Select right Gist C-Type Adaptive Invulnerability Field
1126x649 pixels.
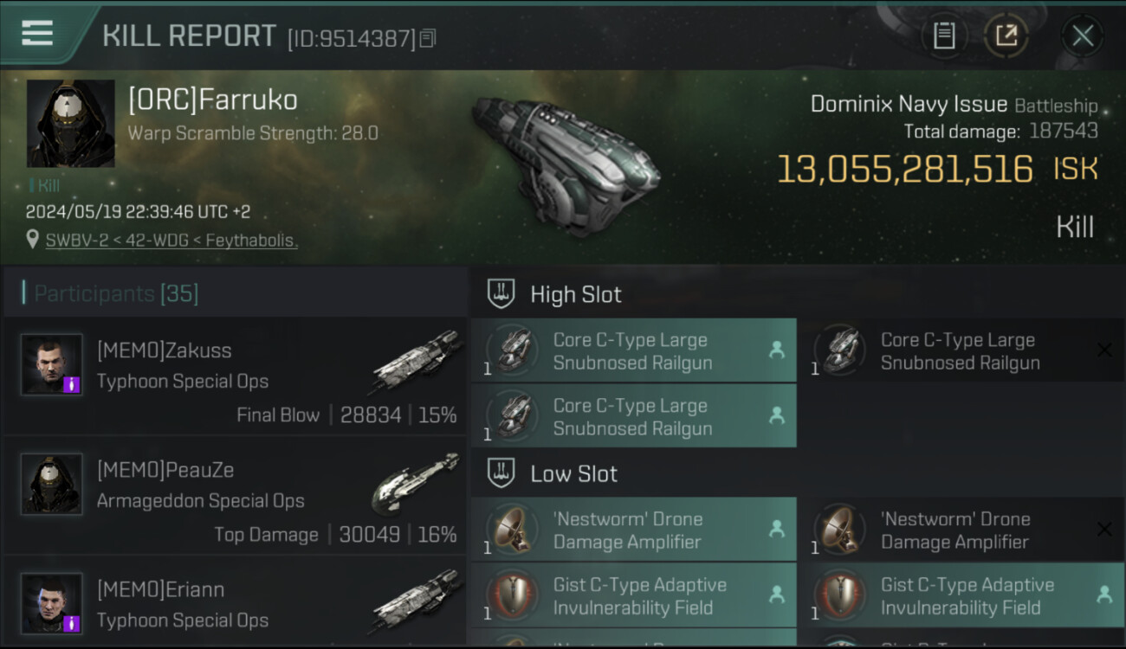tap(961, 596)
